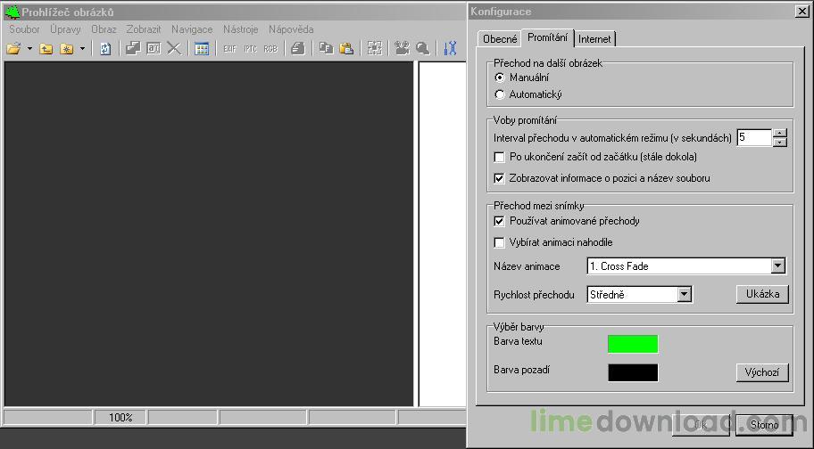
Task: Enable 'Vybírat animaci nahodile' checkbox
Action: pyautogui.click(x=500, y=242)
